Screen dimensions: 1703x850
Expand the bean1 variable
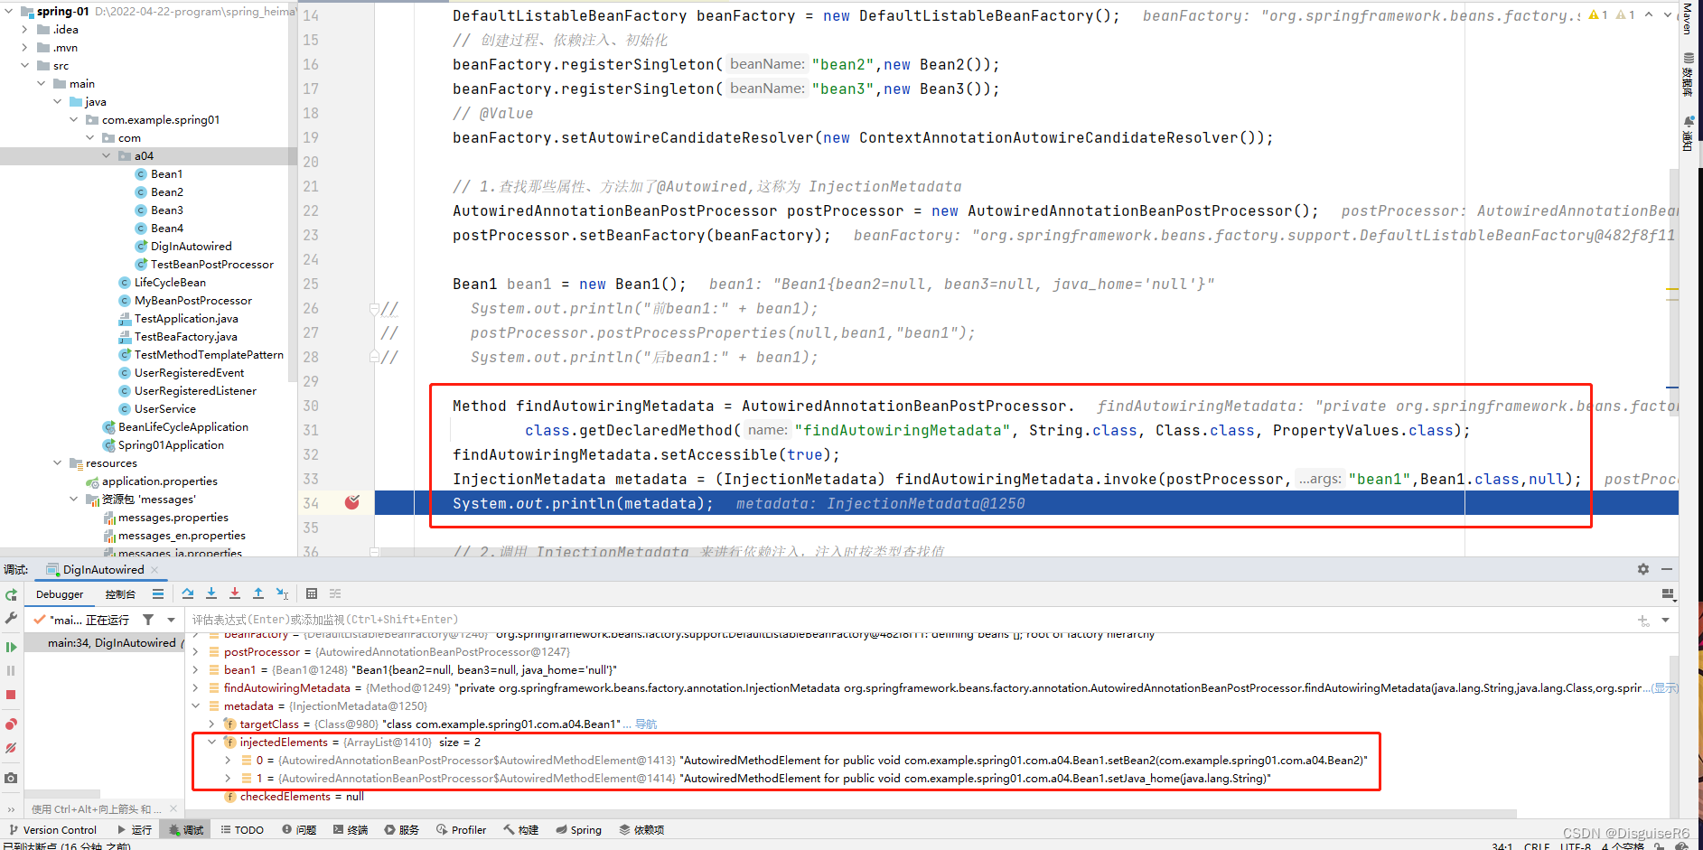[196, 670]
